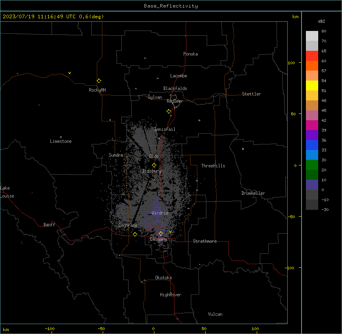Click the Strathmore city label
Screen dimensions: 342x334
[x=205, y=241]
